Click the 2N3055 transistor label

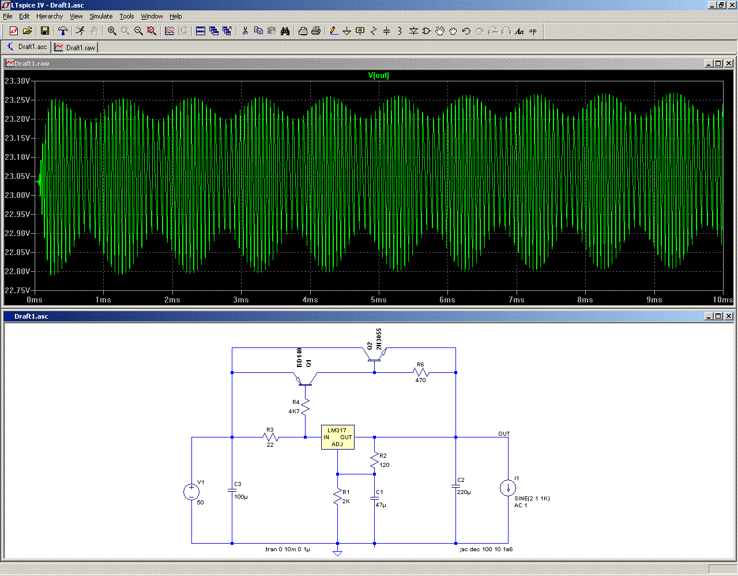[x=379, y=339]
